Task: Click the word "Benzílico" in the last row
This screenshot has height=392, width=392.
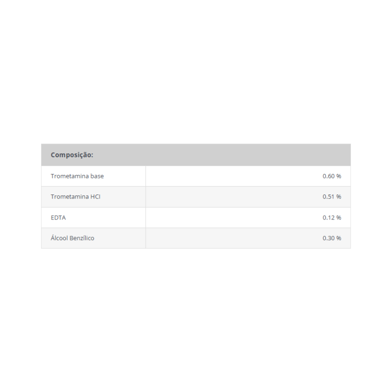Action: click(x=82, y=238)
